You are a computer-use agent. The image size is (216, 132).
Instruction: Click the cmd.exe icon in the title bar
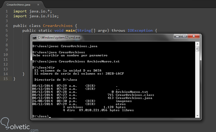click(34, 38)
